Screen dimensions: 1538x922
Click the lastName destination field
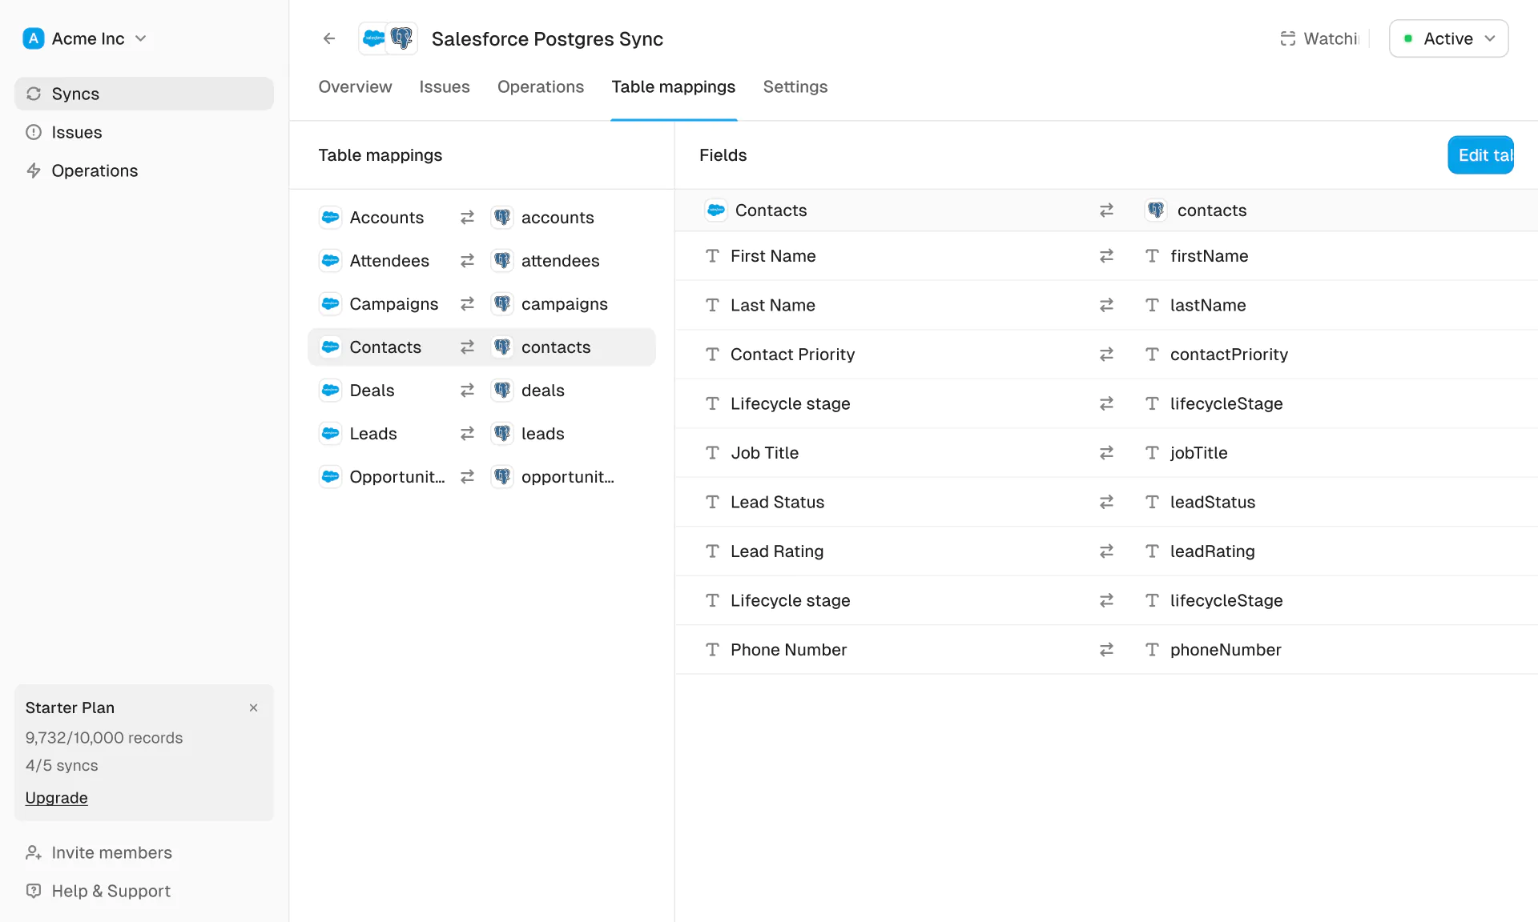(1208, 305)
